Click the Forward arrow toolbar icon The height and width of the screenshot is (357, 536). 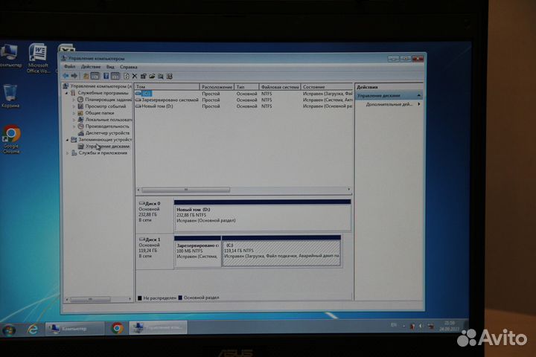(x=74, y=76)
